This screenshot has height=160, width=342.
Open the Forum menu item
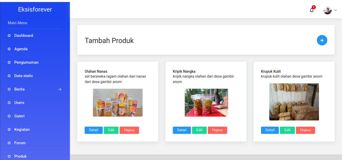point(20,143)
